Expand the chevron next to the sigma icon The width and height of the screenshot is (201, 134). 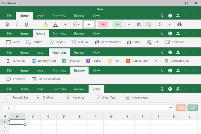coord(170,24)
